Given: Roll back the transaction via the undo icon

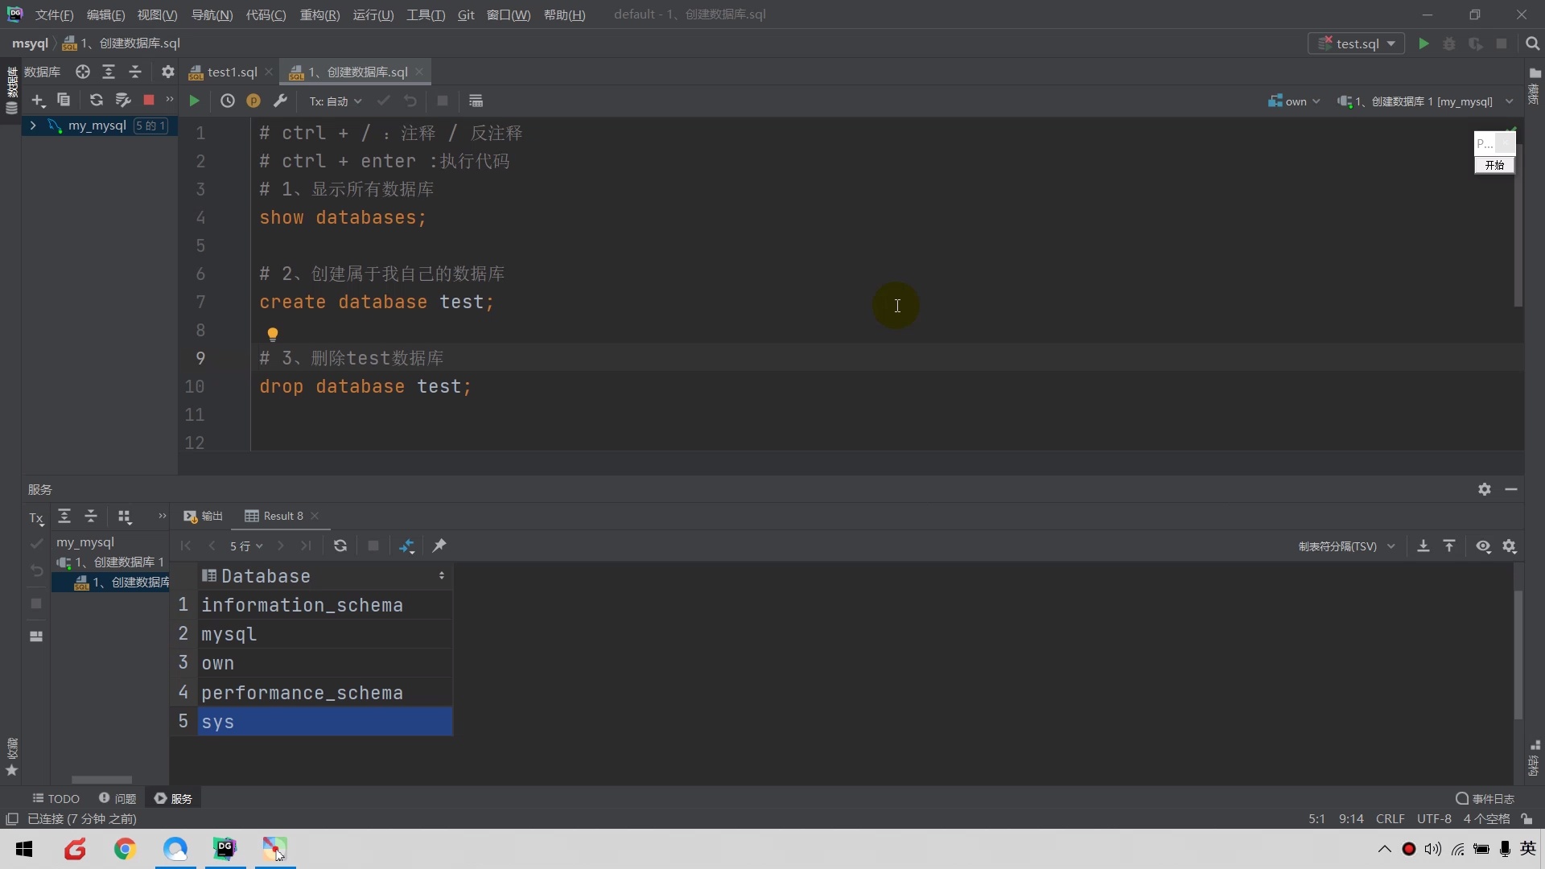Looking at the screenshot, I should [x=411, y=101].
